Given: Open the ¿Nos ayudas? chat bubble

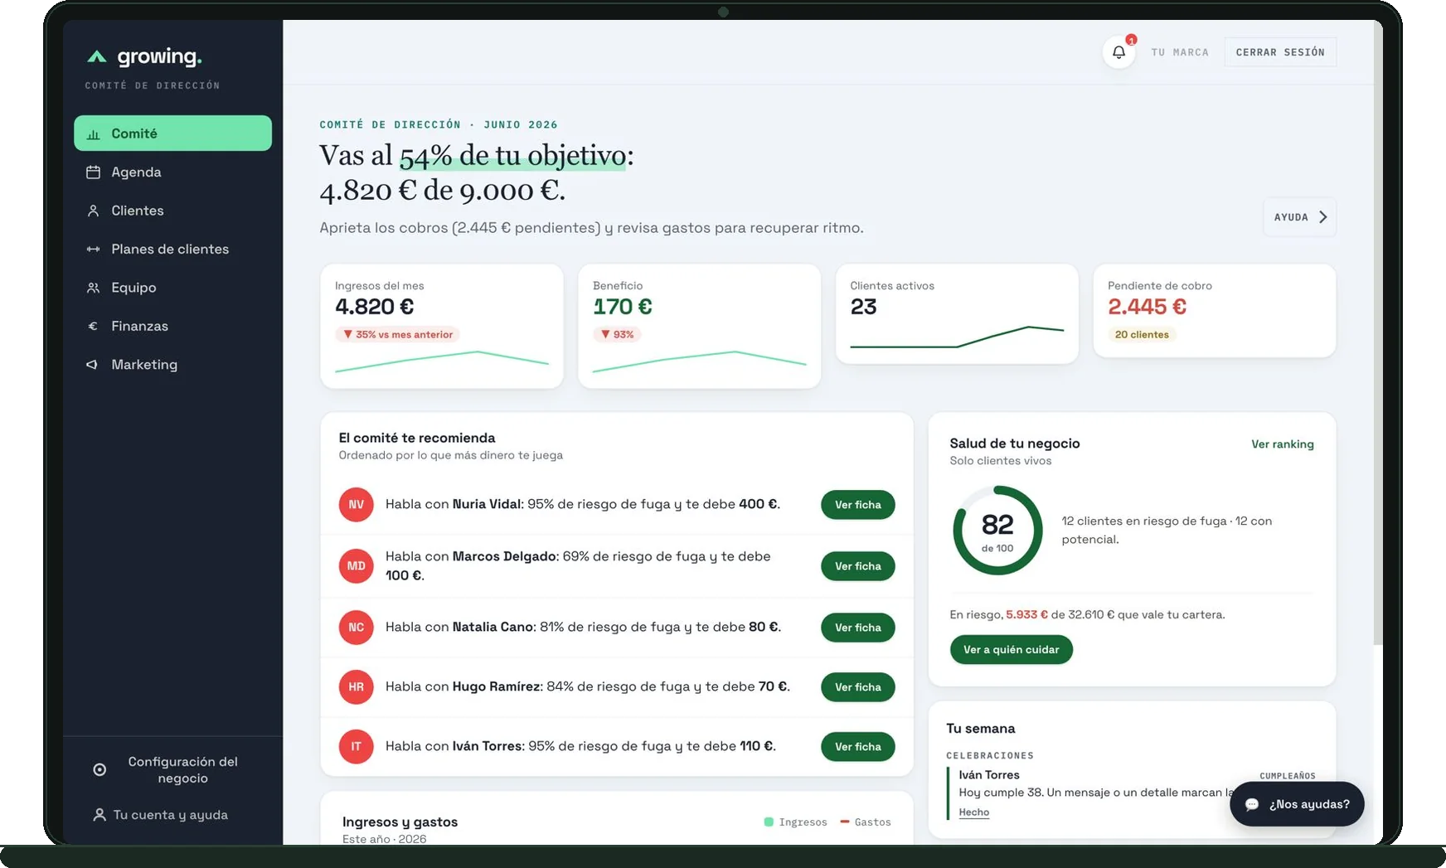Looking at the screenshot, I should pyautogui.click(x=1297, y=804).
